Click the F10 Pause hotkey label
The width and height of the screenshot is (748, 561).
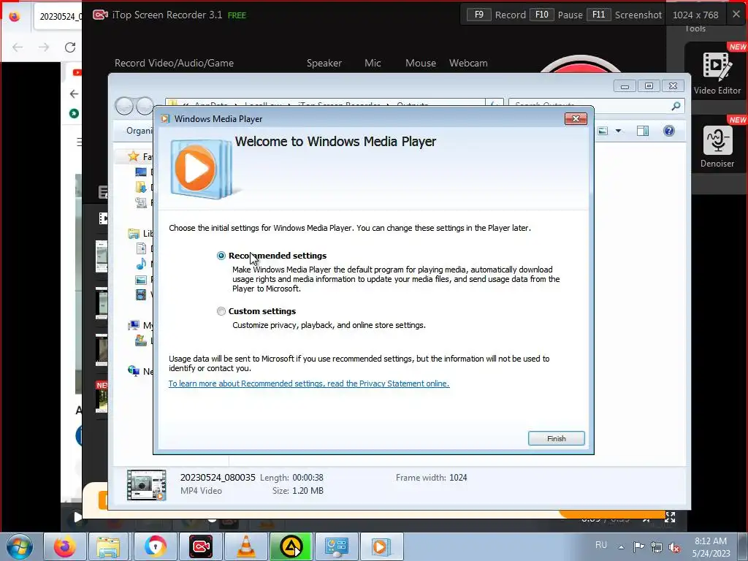tap(556, 15)
